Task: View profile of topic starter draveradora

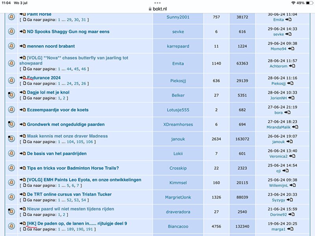Action: [x=178, y=212]
